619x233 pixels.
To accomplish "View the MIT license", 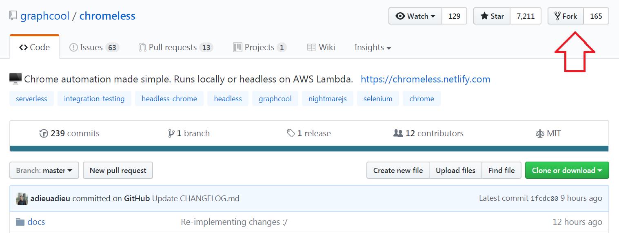I will click(x=548, y=133).
